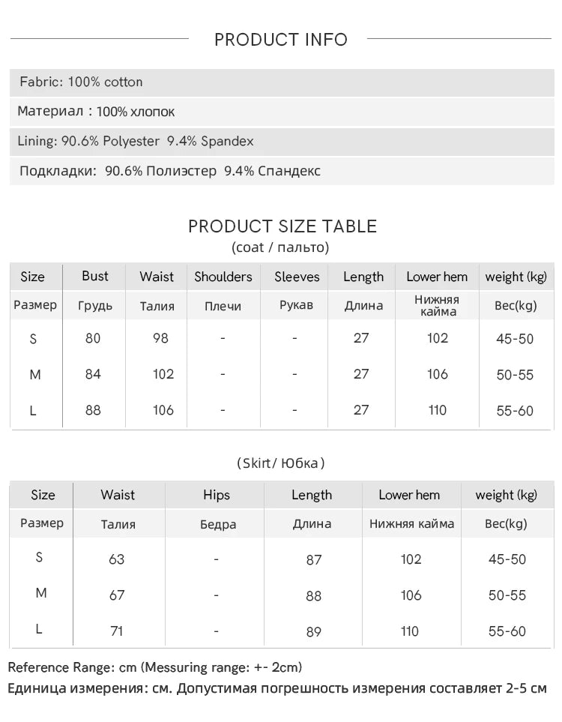Click the PRODUCT SIZE TABLE title
Screen dimensions: 562x722
point(282,226)
